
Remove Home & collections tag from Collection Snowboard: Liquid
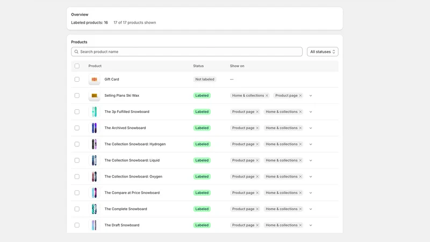pyautogui.click(x=300, y=160)
